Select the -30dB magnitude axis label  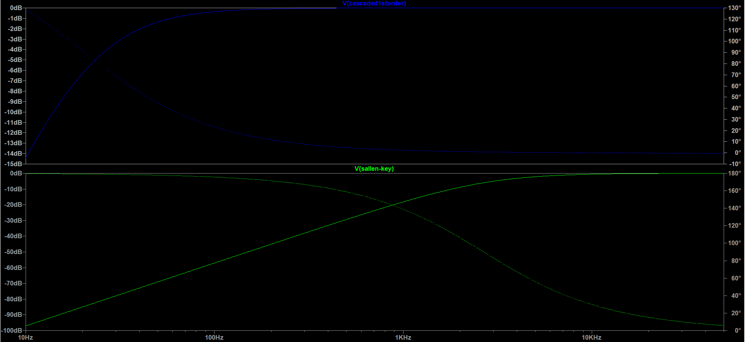[13, 220]
